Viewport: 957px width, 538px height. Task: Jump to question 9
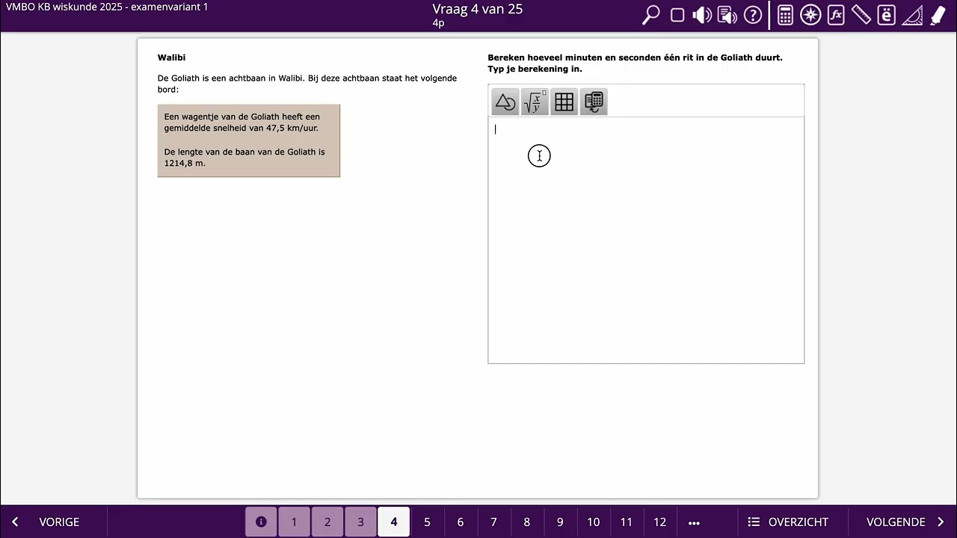560,522
